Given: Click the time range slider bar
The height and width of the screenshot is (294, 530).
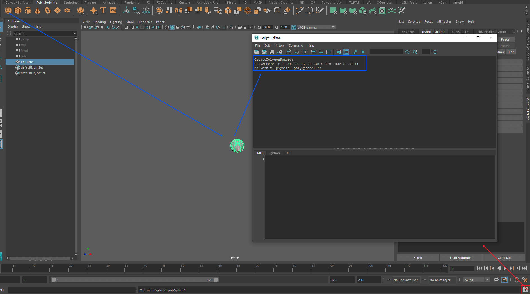Looking at the screenshot, I should 135,280.
